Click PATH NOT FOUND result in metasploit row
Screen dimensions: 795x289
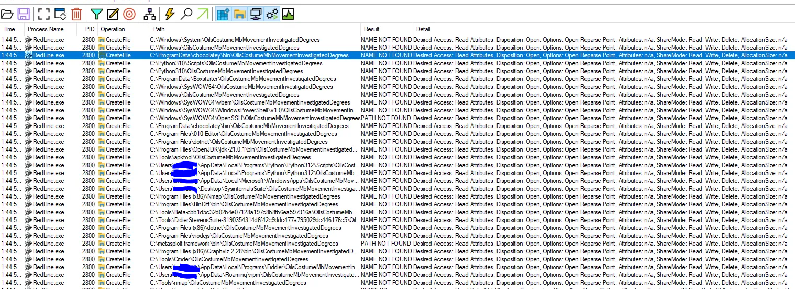click(386, 243)
